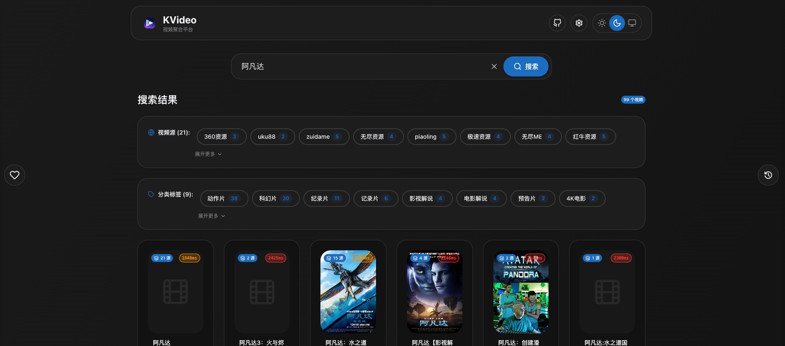
Task: Click the 21 源 source count badge
Action: point(162,258)
